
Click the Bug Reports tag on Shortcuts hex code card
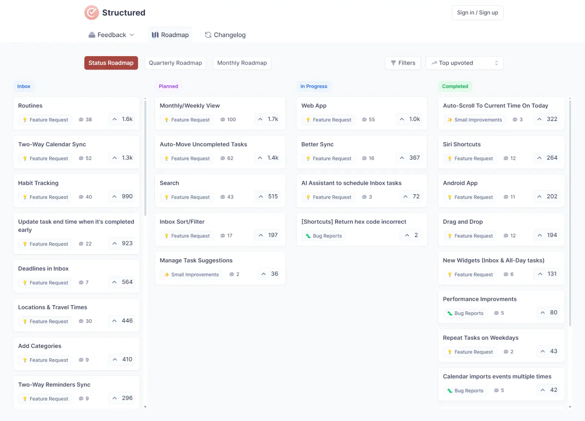pos(323,236)
